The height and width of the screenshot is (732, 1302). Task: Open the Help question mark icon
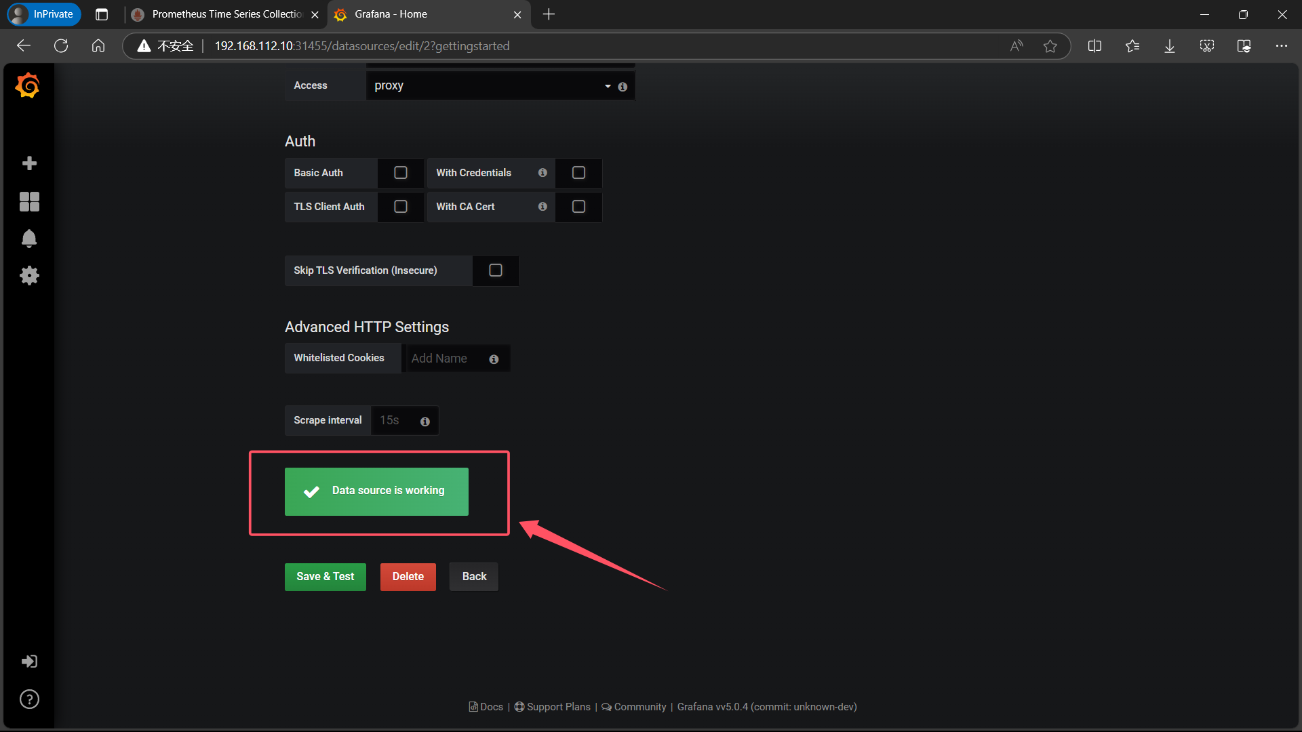[29, 699]
